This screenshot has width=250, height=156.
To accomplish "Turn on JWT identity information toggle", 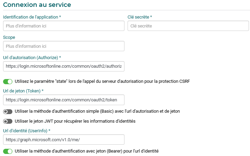I will pos(8,121).
